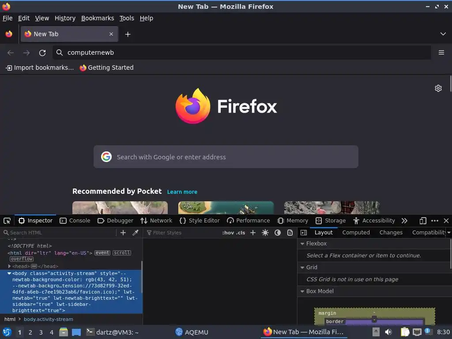
Task: Open the Edit menu
Action: [x=24, y=18]
